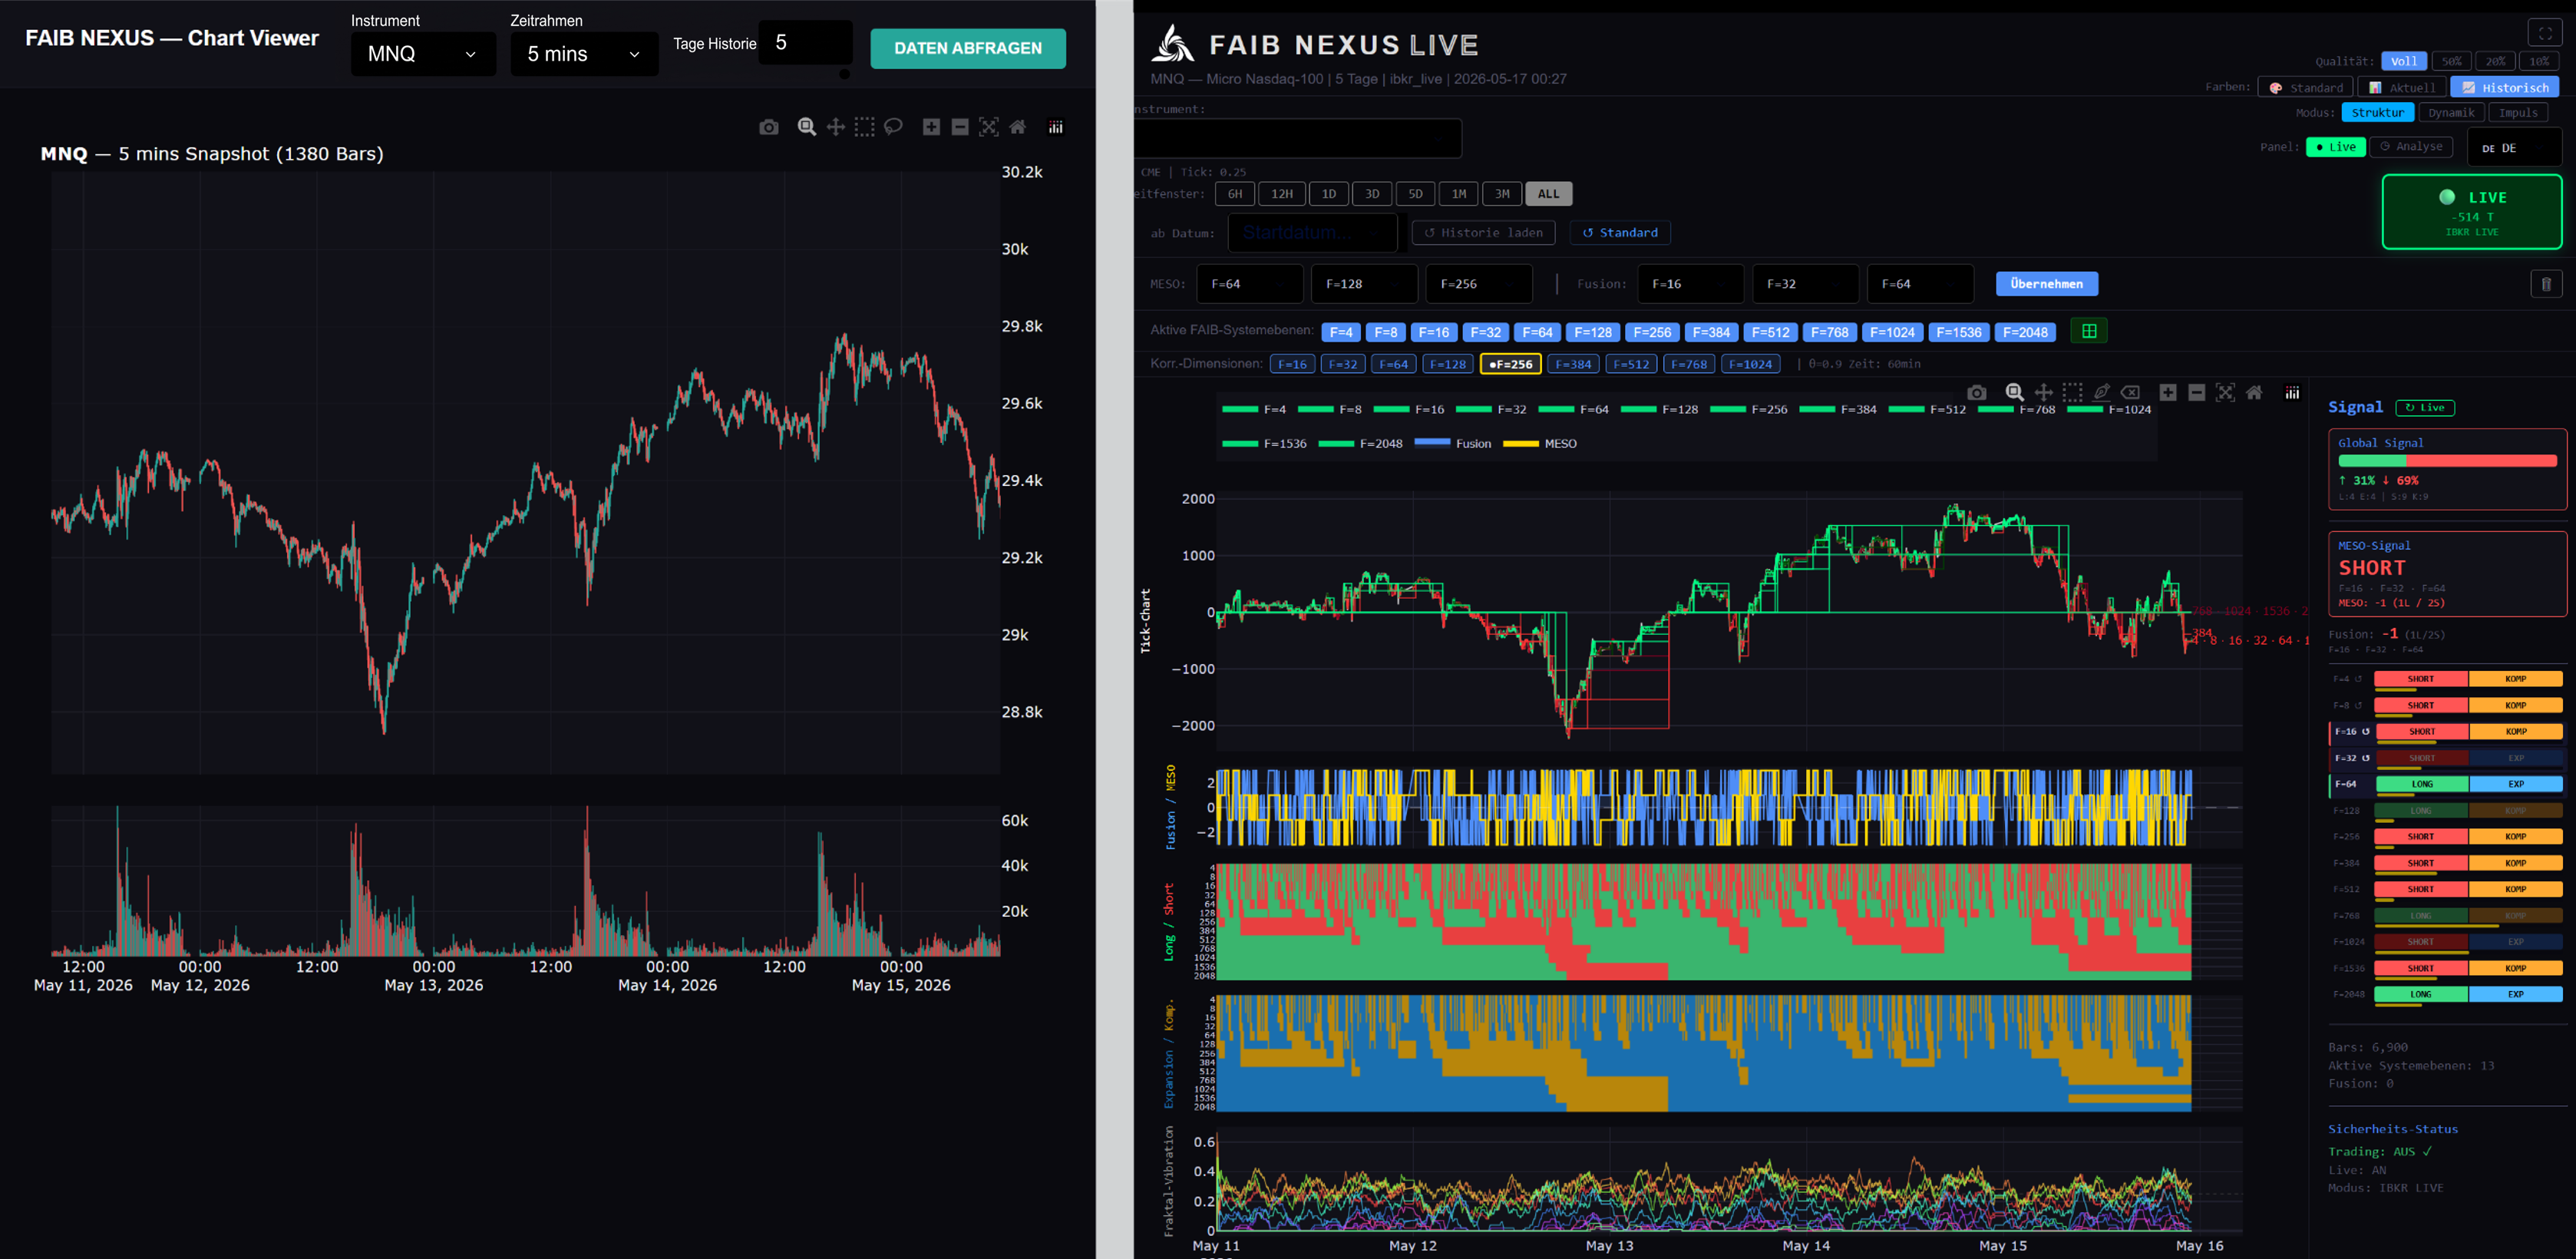Click the Historie laden button

coord(1483,233)
